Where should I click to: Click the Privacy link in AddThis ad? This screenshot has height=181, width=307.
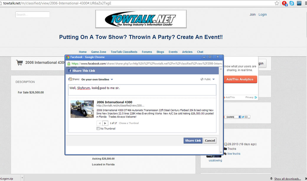pos(249,97)
